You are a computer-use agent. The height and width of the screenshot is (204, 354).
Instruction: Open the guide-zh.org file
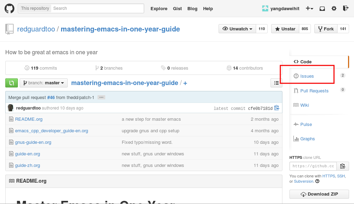28,165
